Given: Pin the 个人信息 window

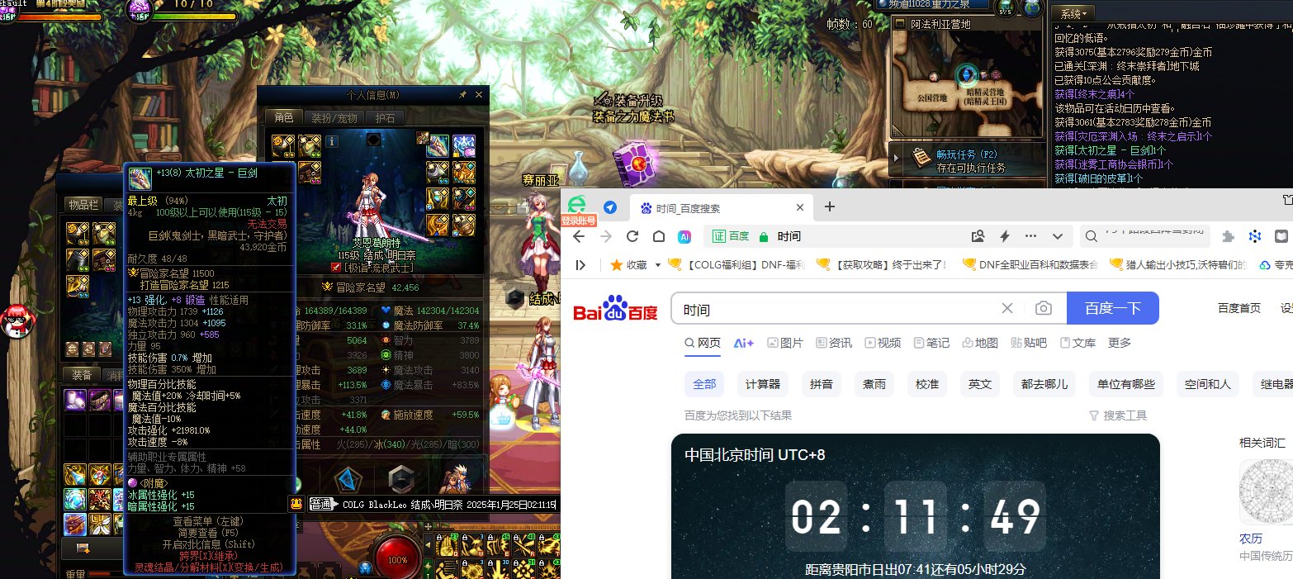Looking at the screenshot, I should 462,95.
